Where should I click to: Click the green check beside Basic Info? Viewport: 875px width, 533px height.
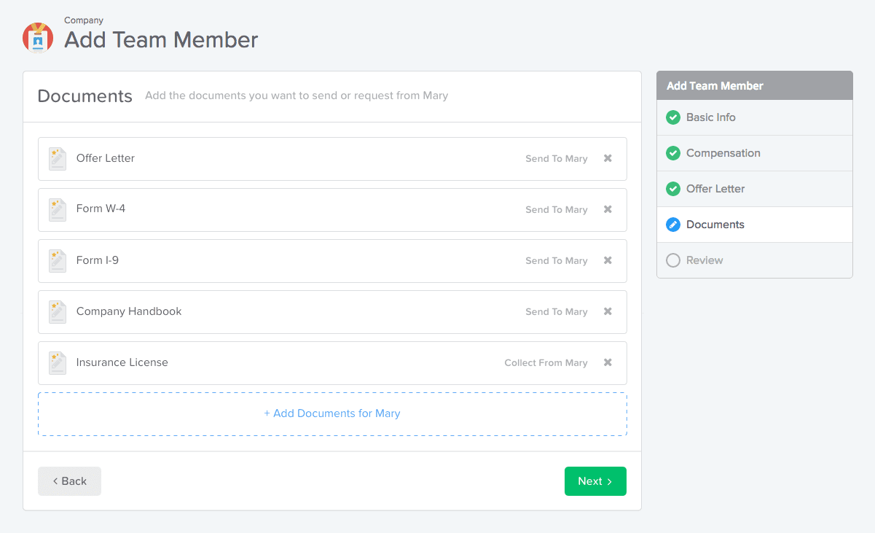pyautogui.click(x=673, y=117)
